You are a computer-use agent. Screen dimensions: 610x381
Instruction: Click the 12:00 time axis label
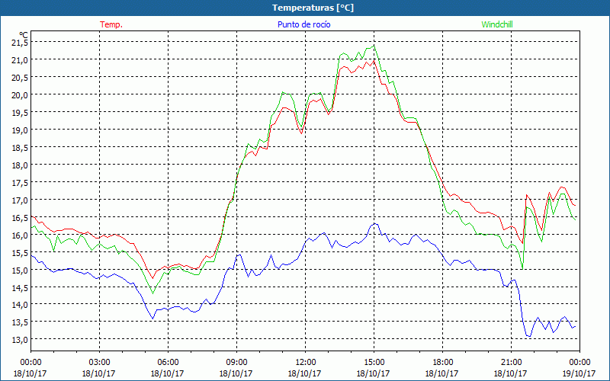tap(306, 362)
